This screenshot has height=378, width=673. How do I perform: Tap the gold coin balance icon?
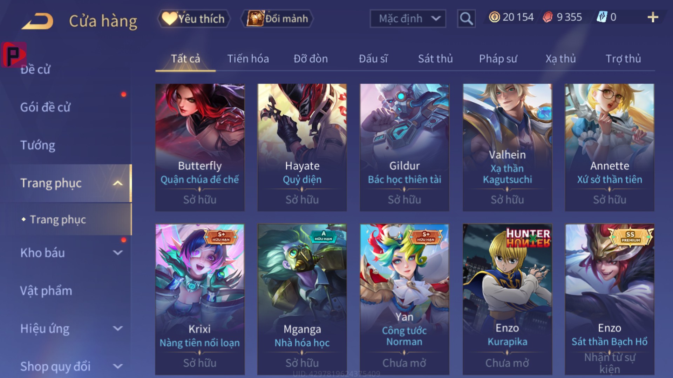tap(494, 17)
